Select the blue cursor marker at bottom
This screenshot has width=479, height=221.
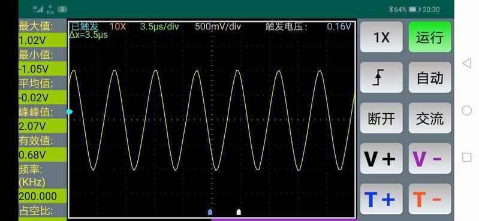pyautogui.click(x=210, y=212)
